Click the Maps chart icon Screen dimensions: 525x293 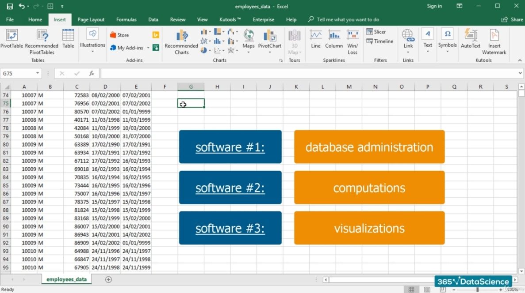tap(249, 39)
